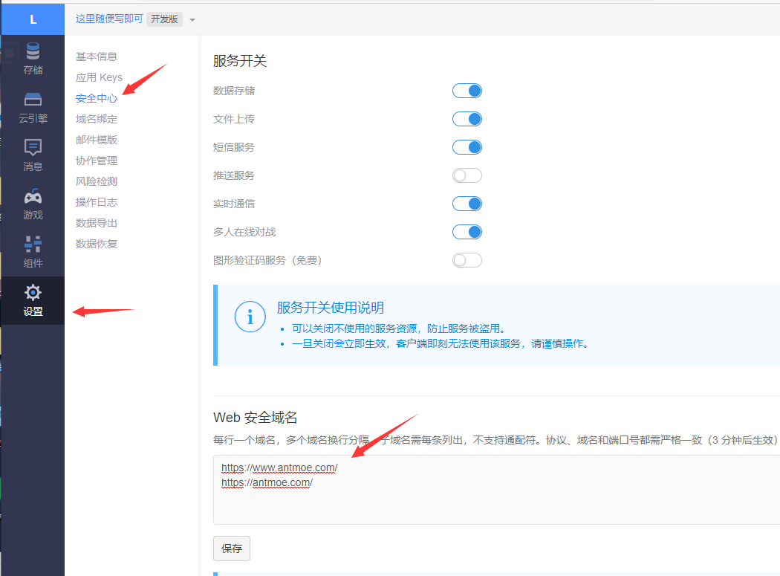Open 风险检测 page
780x576 pixels.
tap(97, 181)
